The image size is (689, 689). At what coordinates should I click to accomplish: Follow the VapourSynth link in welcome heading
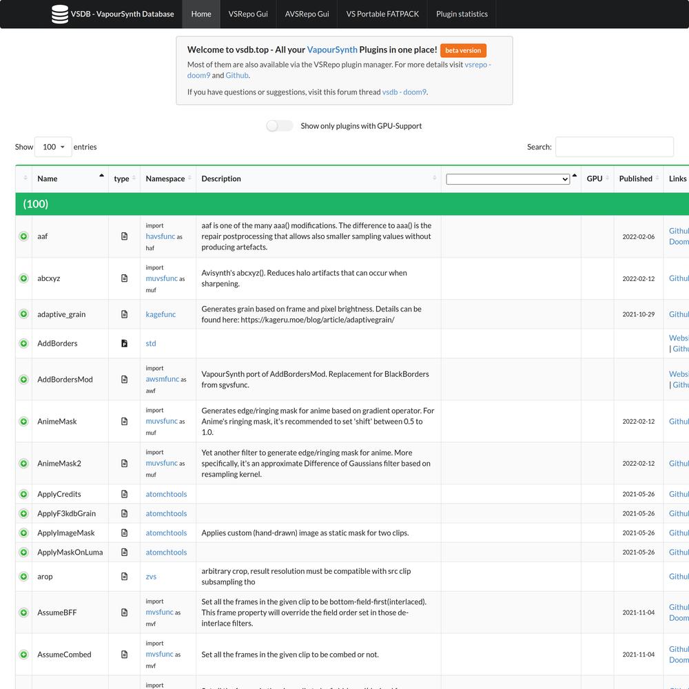click(x=332, y=50)
